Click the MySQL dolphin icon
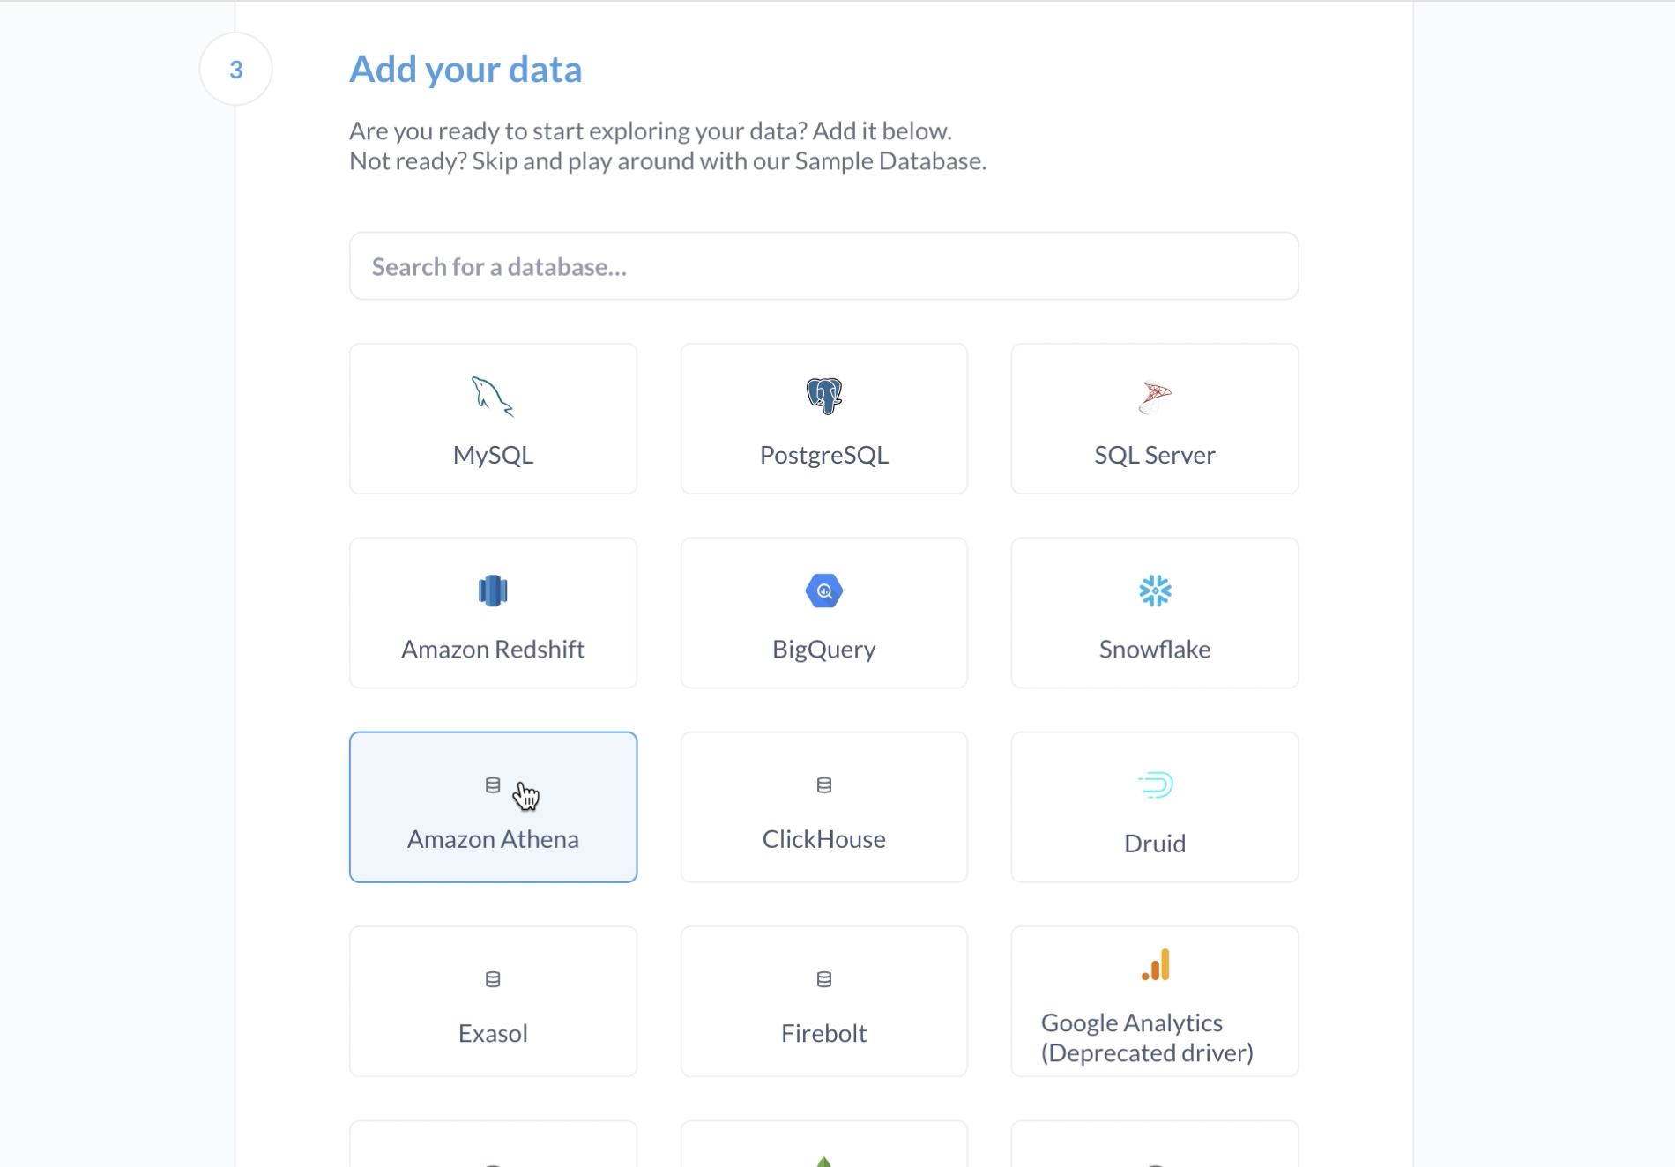 (x=493, y=397)
